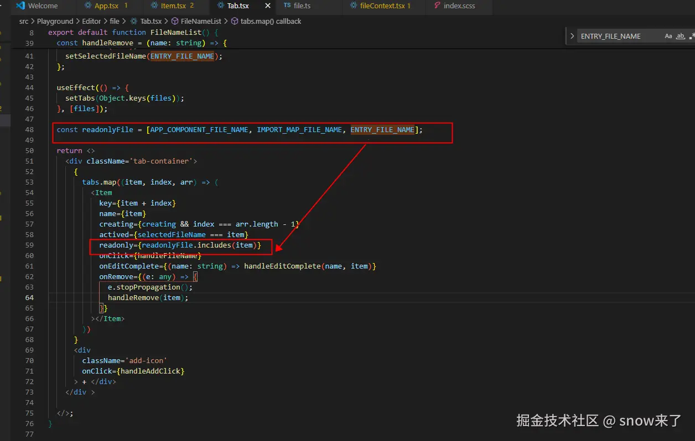Click the return keyword on line 50
This screenshot has width=695, height=441.
[69, 150]
